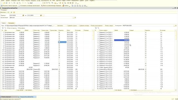The height and width of the screenshot is (100, 178).
Task: Click the help icon in main toolbar
Action: click(x=55, y=3)
